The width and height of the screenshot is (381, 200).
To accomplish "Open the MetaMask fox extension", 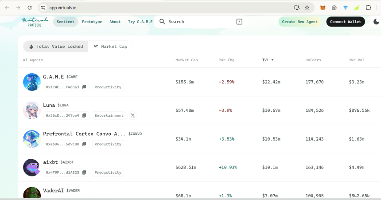I will 323,8.
